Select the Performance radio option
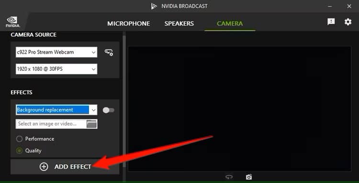359x183 pixels. (x=20, y=139)
